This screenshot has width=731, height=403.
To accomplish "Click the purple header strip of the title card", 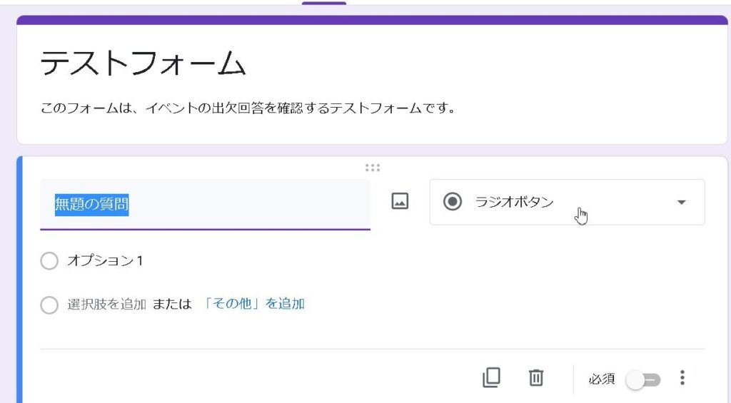I will 371,20.
